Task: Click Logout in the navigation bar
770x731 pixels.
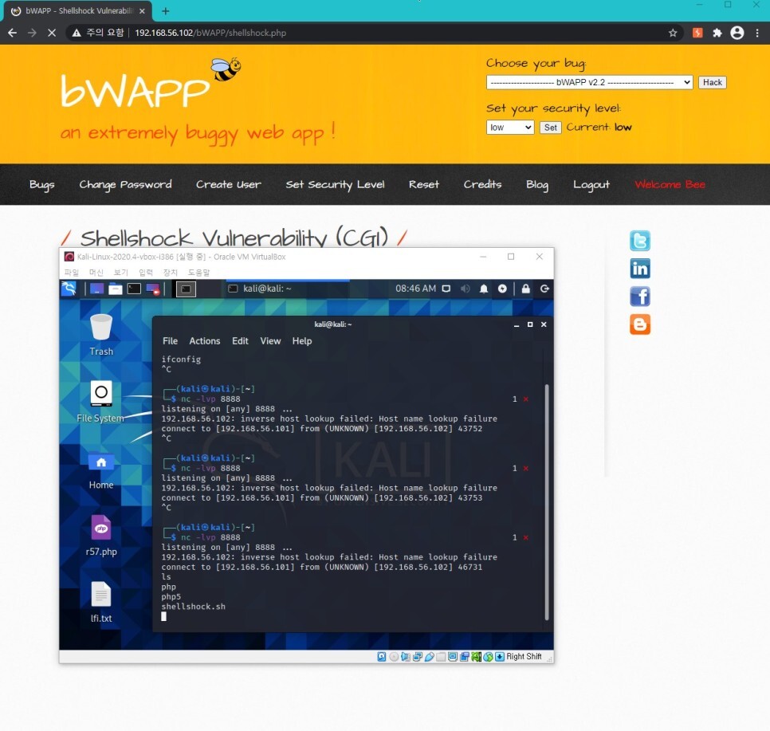Action: click(591, 185)
